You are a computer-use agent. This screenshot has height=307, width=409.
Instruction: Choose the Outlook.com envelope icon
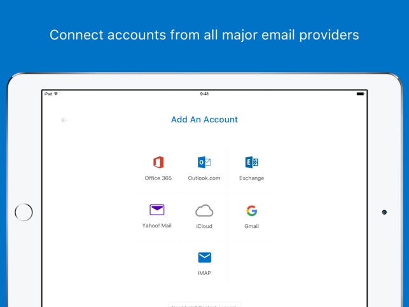[204, 162]
